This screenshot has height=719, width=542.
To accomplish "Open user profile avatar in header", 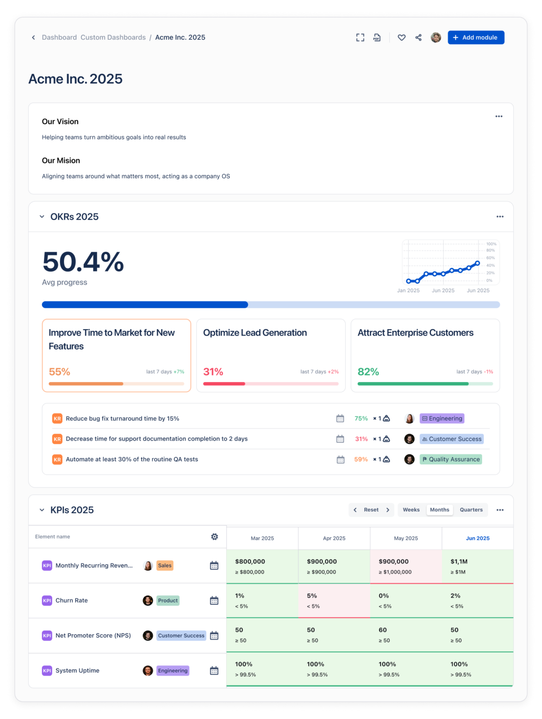I will point(436,37).
